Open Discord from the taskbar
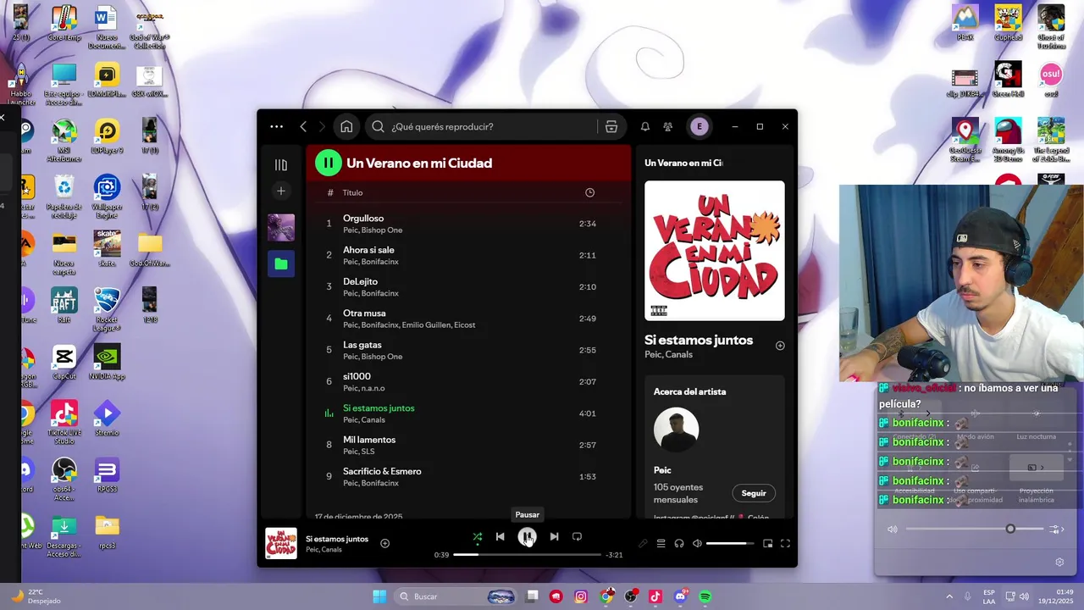The height and width of the screenshot is (610, 1084). 680,596
